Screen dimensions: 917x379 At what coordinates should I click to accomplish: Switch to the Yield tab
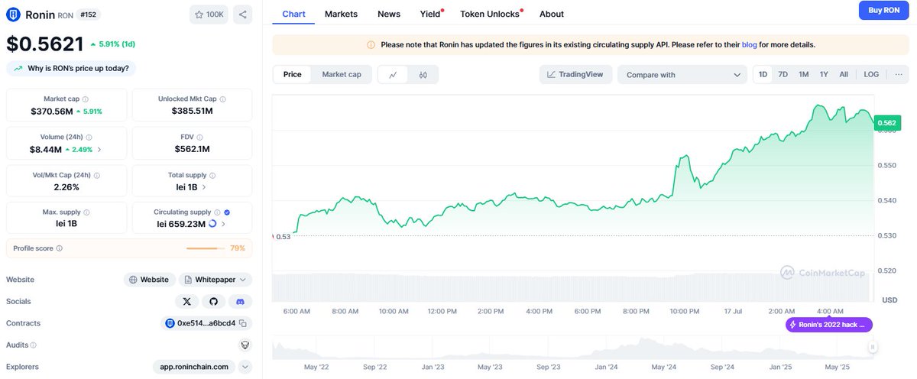click(x=431, y=14)
